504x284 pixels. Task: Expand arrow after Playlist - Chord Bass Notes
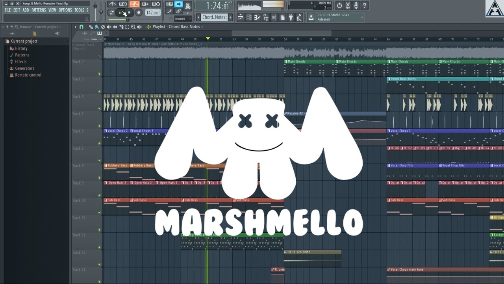[202, 27]
